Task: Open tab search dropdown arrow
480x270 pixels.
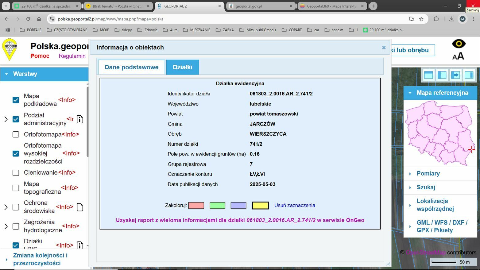Action: [6, 6]
